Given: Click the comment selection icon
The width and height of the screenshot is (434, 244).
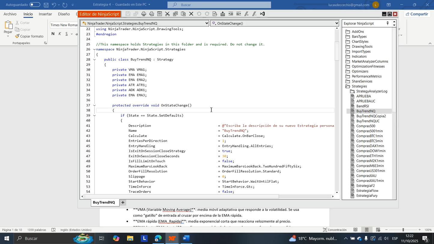Looking at the screenshot, I should point(247,14).
